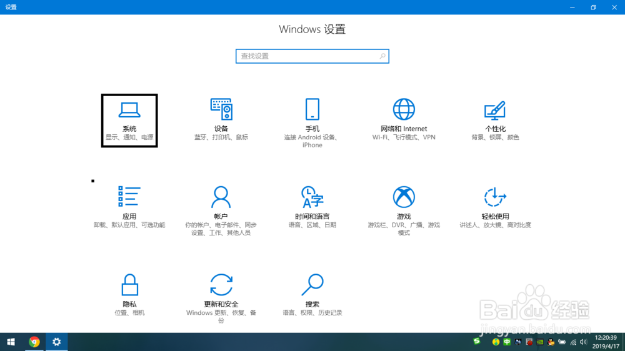Open the 设备 (Devices) settings tile
The height and width of the screenshot is (351, 625).
pos(221,119)
